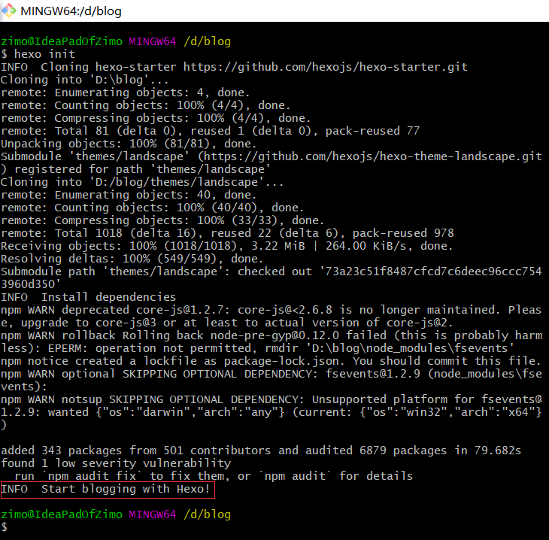Click 'remote: Total 81 (delta 0)' line

(210, 131)
